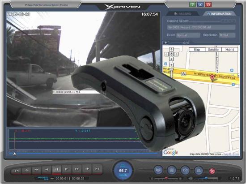Play the video in reverse
Viewport: 246px width, 184px height.
click(47, 170)
